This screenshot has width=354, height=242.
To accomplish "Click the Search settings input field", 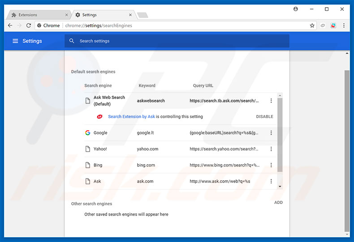I will (177, 41).
